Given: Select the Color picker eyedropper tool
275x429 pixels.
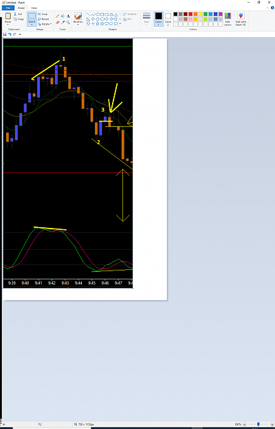Looking at the screenshot, I should point(63,22).
